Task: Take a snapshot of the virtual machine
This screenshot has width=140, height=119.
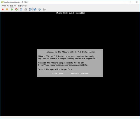Action: click(21, 10)
